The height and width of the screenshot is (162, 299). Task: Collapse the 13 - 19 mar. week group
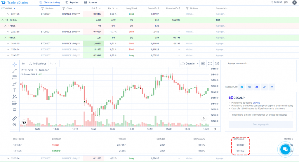pyautogui.click(x=3, y=20)
